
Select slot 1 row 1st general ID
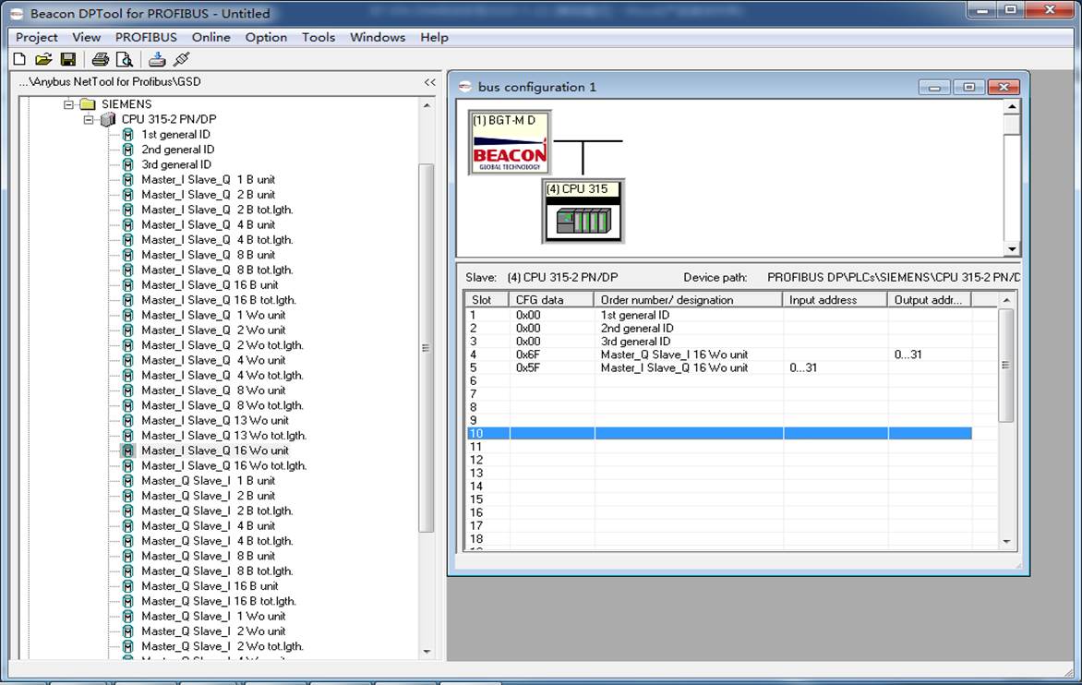(719, 315)
